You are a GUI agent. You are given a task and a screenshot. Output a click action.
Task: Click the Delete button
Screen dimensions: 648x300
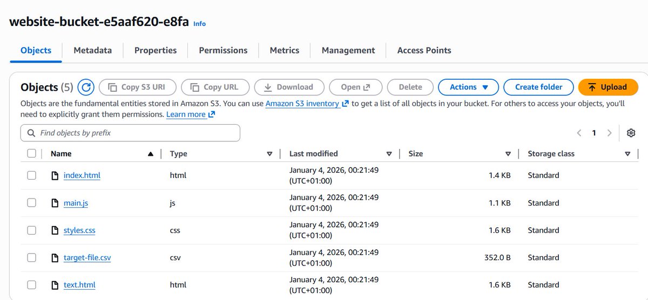click(x=410, y=87)
